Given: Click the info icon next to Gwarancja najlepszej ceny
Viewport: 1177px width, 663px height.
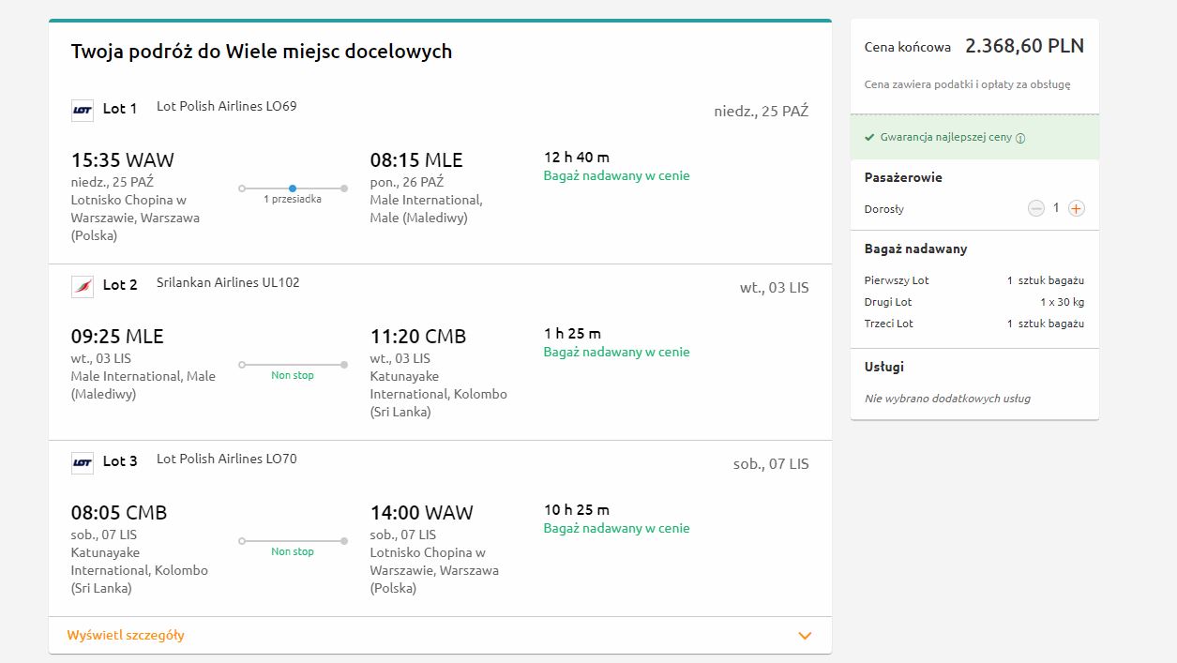Looking at the screenshot, I should click(x=1020, y=138).
